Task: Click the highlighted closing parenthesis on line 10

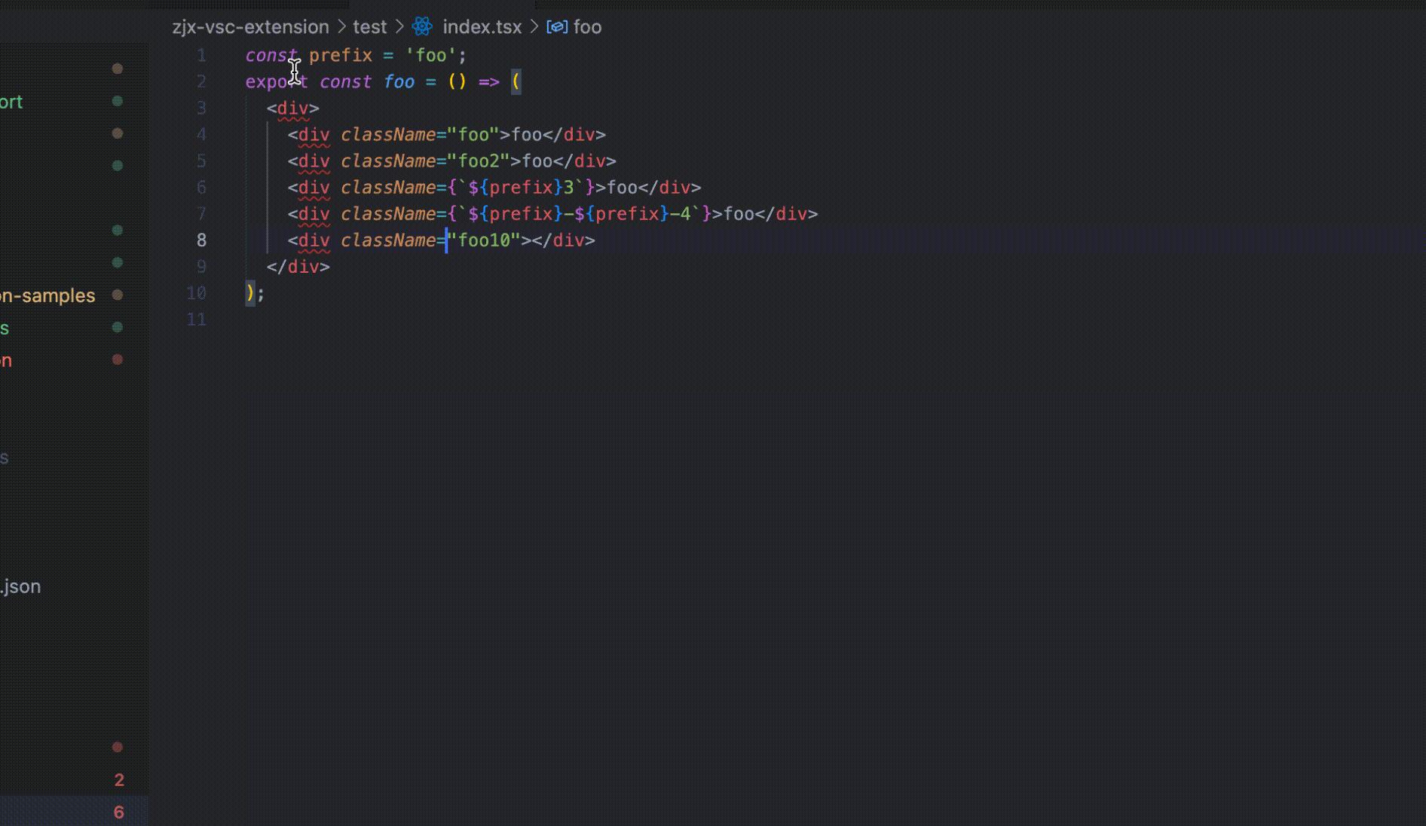Action: 249,293
